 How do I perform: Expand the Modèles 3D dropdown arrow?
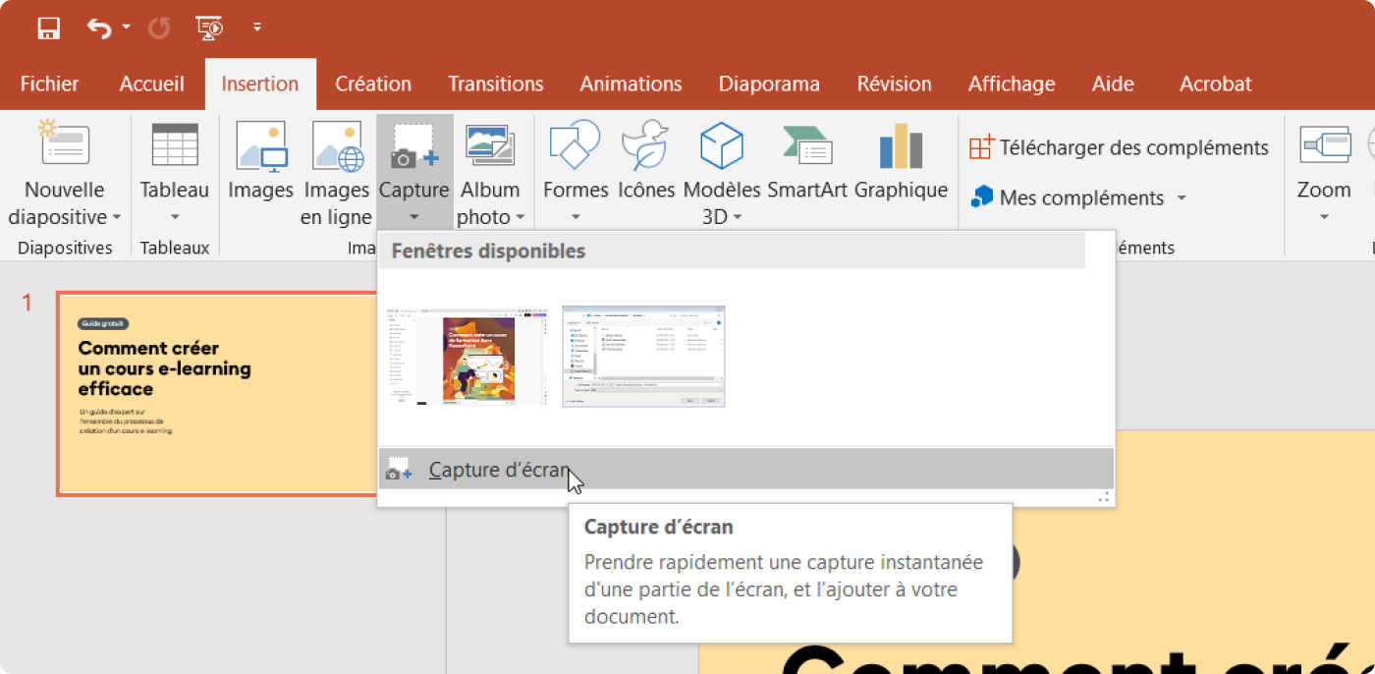pyautogui.click(x=737, y=217)
